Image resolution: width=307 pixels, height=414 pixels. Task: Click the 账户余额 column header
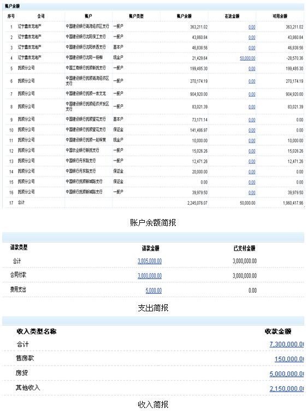(184, 16)
